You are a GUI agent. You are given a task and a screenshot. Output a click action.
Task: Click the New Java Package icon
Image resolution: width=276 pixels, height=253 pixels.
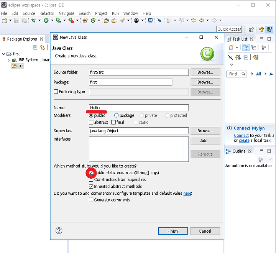pyautogui.click(x=85, y=20)
